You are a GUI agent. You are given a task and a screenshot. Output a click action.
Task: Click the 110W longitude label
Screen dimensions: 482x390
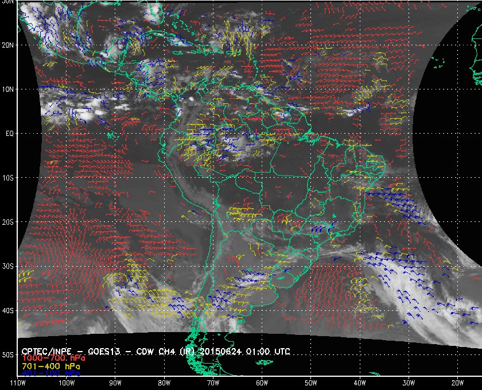point(18,383)
